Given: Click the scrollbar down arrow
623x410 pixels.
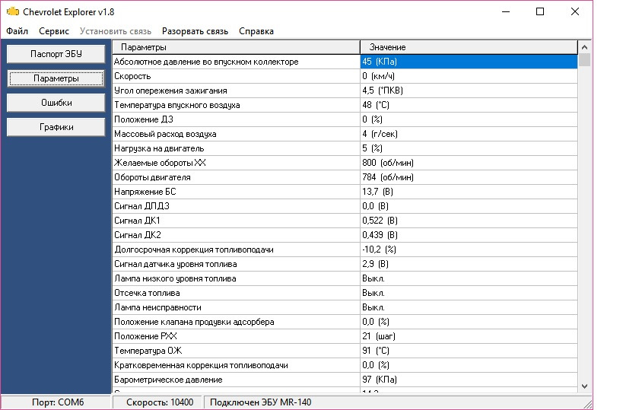Looking at the screenshot, I should click(x=584, y=386).
